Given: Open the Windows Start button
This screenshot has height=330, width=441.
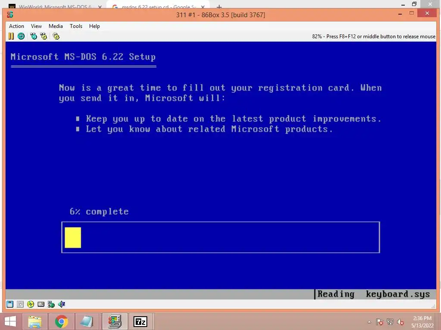Looking at the screenshot, I should point(10,321).
